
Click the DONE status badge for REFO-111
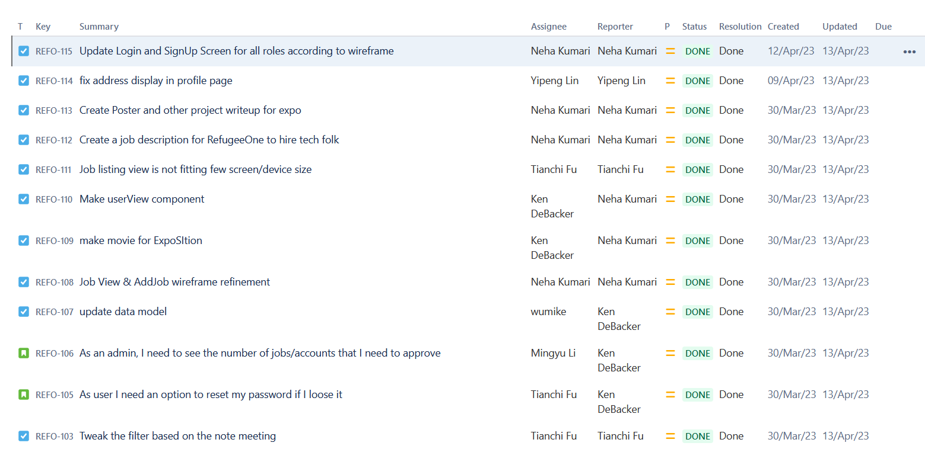[698, 169]
